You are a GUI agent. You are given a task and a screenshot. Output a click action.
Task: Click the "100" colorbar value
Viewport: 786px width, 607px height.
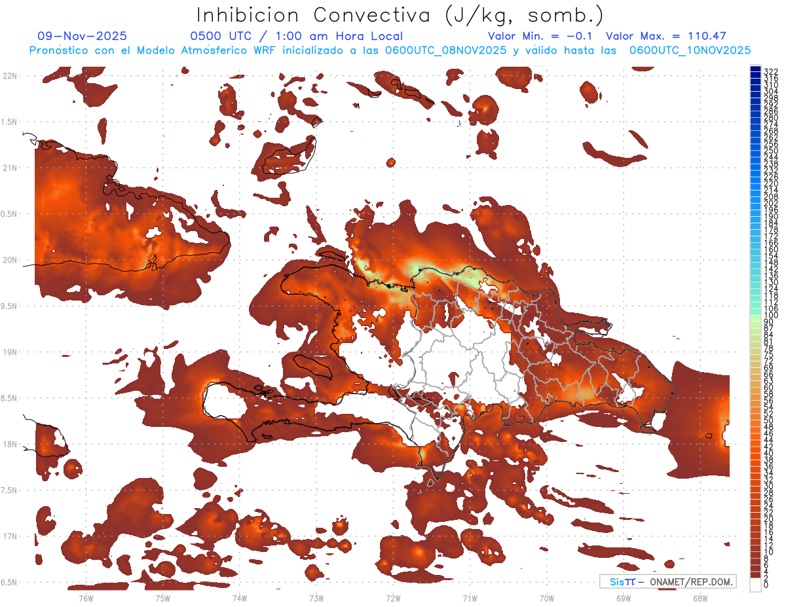pos(771,316)
